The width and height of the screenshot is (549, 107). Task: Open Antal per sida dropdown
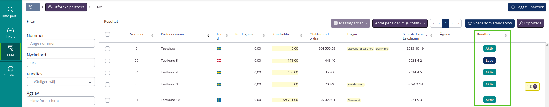tap(400, 23)
